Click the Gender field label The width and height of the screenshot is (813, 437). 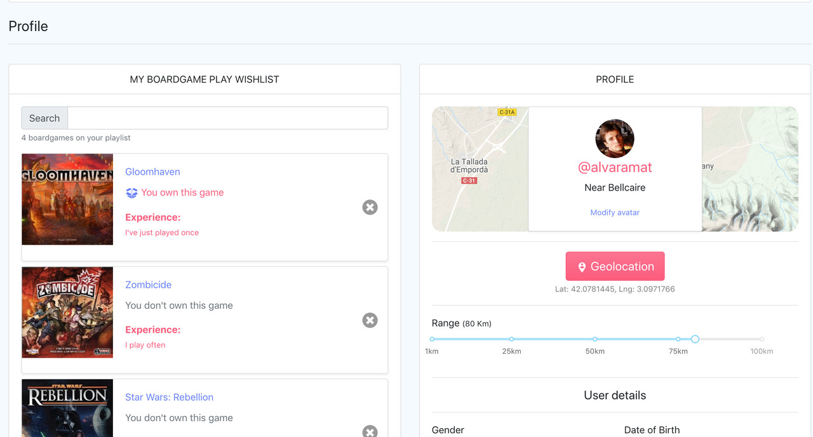[x=448, y=430]
